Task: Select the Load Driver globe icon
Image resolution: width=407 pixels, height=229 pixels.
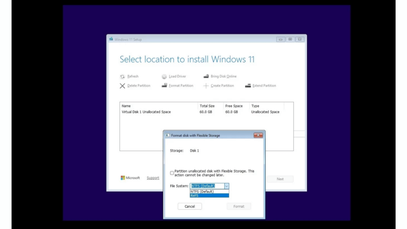Action: click(x=165, y=76)
